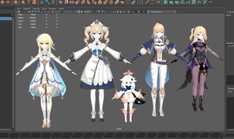Toggle Use All Lights lightbulb
Screen dimensions: 234x139
click(x=91, y=12)
